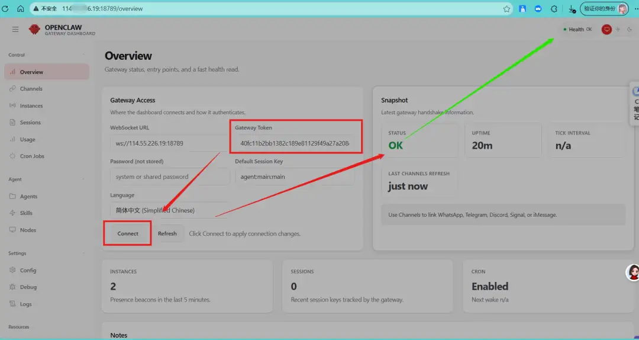Image resolution: width=639 pixels, height=340 pixels.
Task: Click the browser extensions puzzle icon
Action: click(x=554, y=9)
